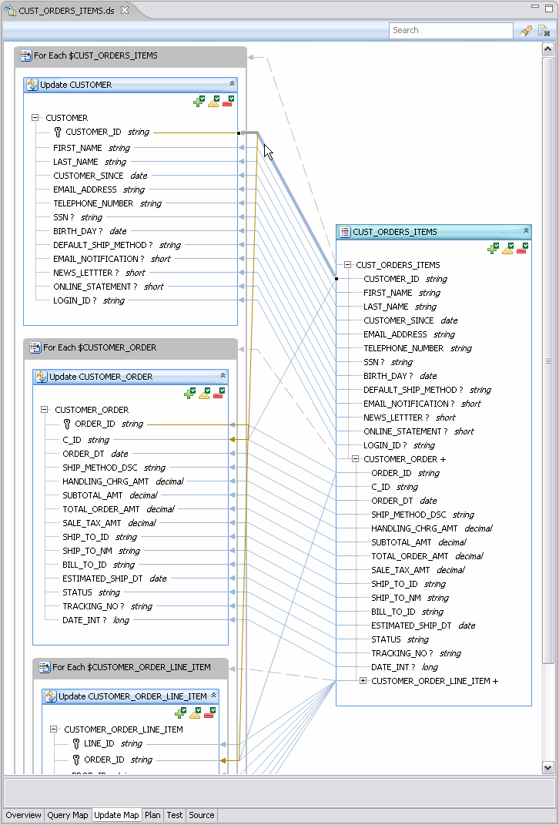Collapse the CUSTOMER_ORDER + node in the right panel
Screen dimensions: 559x825
(356, 459)
